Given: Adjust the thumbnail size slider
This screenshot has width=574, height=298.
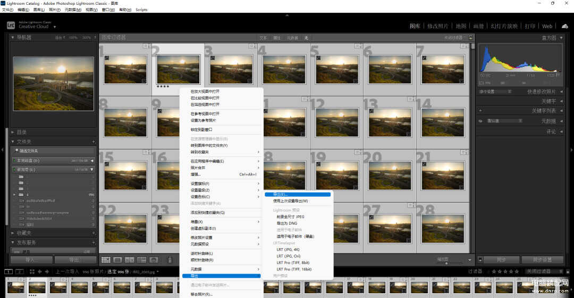Looking at the screenshot, I should [446, 262].
